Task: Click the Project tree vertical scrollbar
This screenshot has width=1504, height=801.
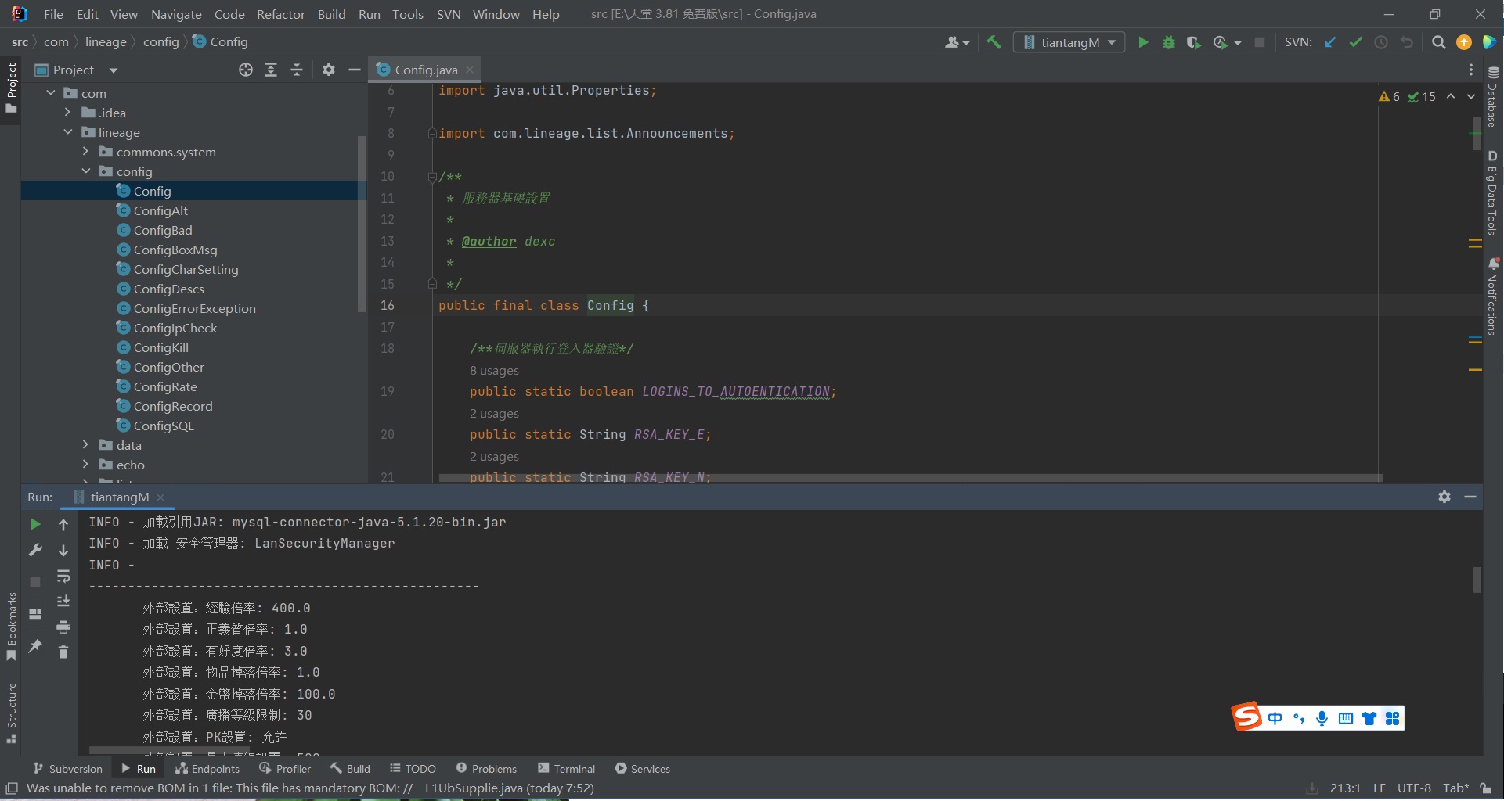Action: [x=362, y=224]
